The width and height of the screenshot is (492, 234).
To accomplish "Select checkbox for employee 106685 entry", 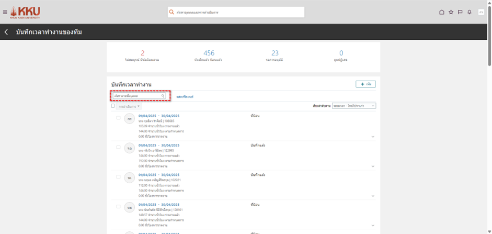I will 119,118.
